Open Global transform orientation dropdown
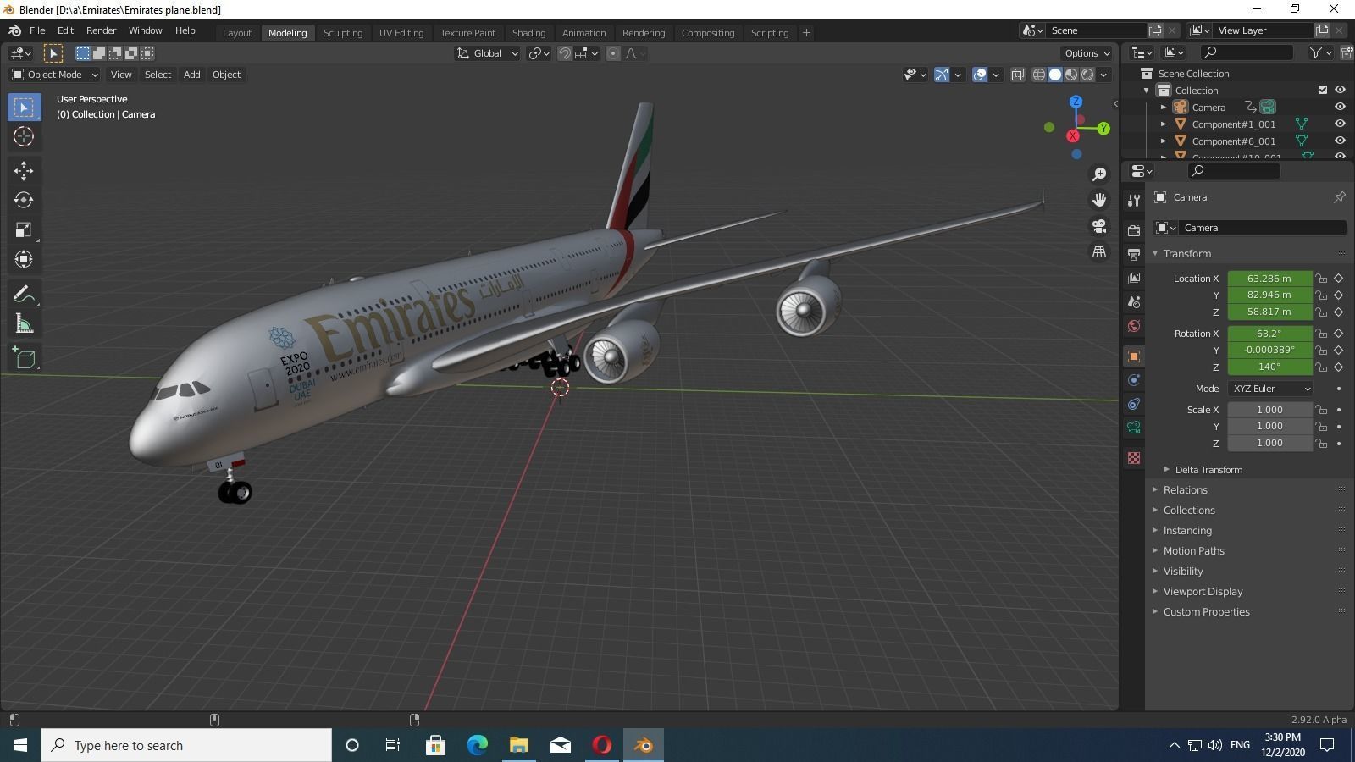Image resolution: width=1355 pixels, height=762 pixels. pos(488,53)
